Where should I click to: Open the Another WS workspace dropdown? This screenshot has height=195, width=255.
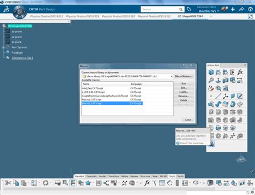click(x=209, y=11)
